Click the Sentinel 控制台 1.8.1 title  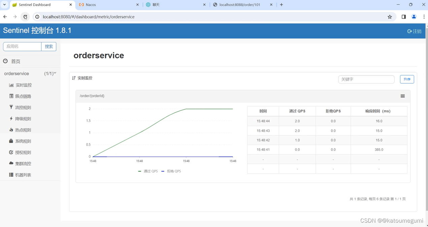[x=37, y=31]
